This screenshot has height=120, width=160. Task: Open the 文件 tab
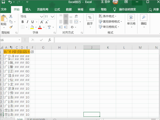[4, 9]
